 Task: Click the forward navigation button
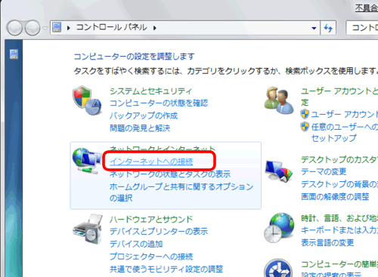tap(33, 28)
